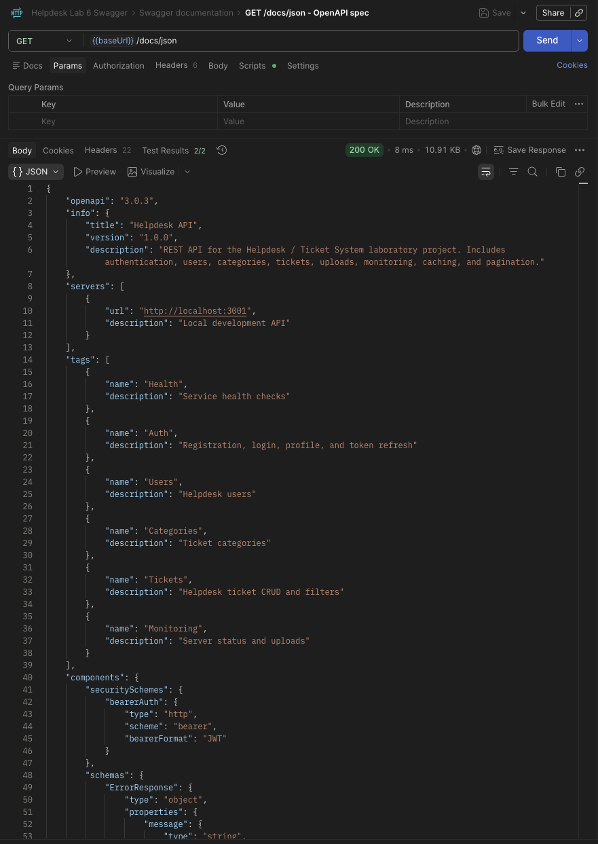Open the Settings tab
The image size is (598, 844).
click(303, 66)
